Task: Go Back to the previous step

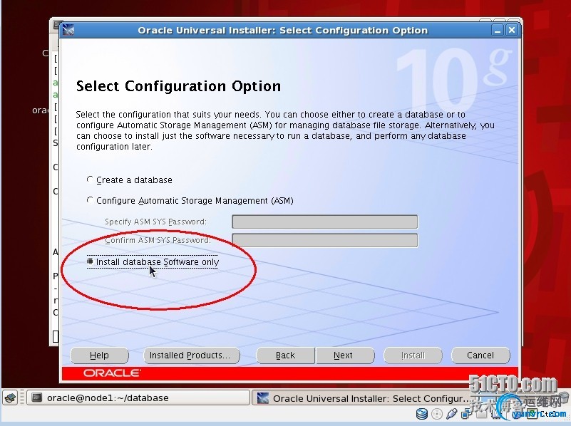Action: (285, 355)
